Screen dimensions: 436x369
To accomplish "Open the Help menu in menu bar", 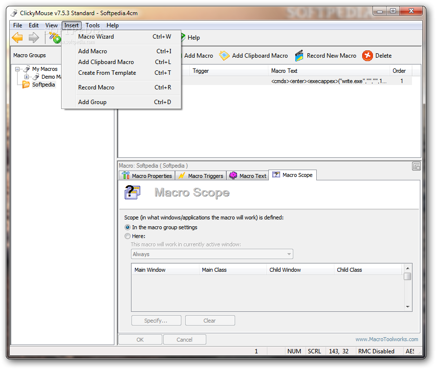I will click(x=112, y=25).
